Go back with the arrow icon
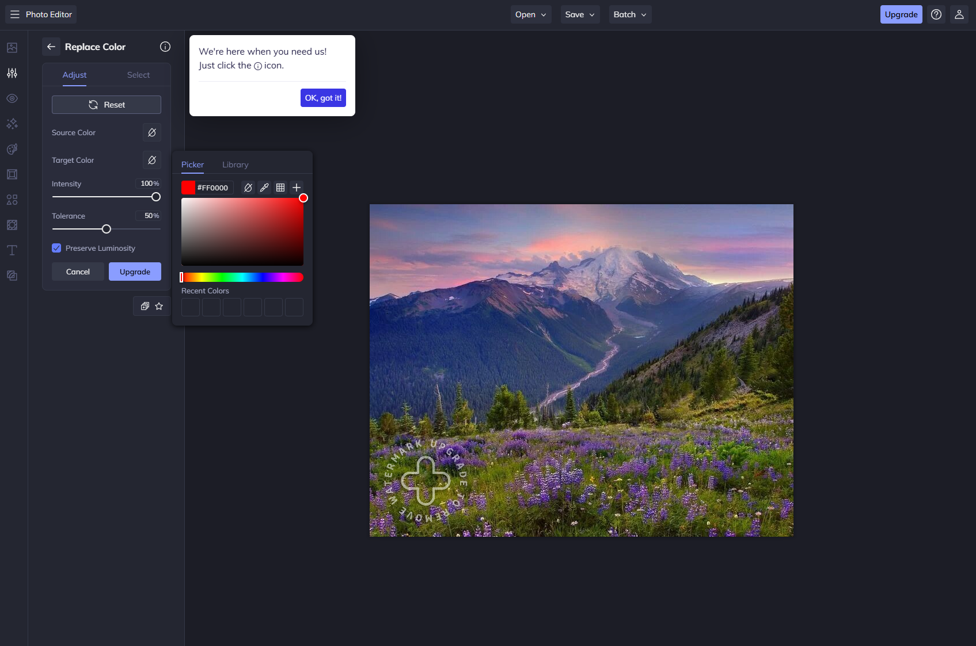Viewport: 976px width, 646px height. [x=51, y=47]
